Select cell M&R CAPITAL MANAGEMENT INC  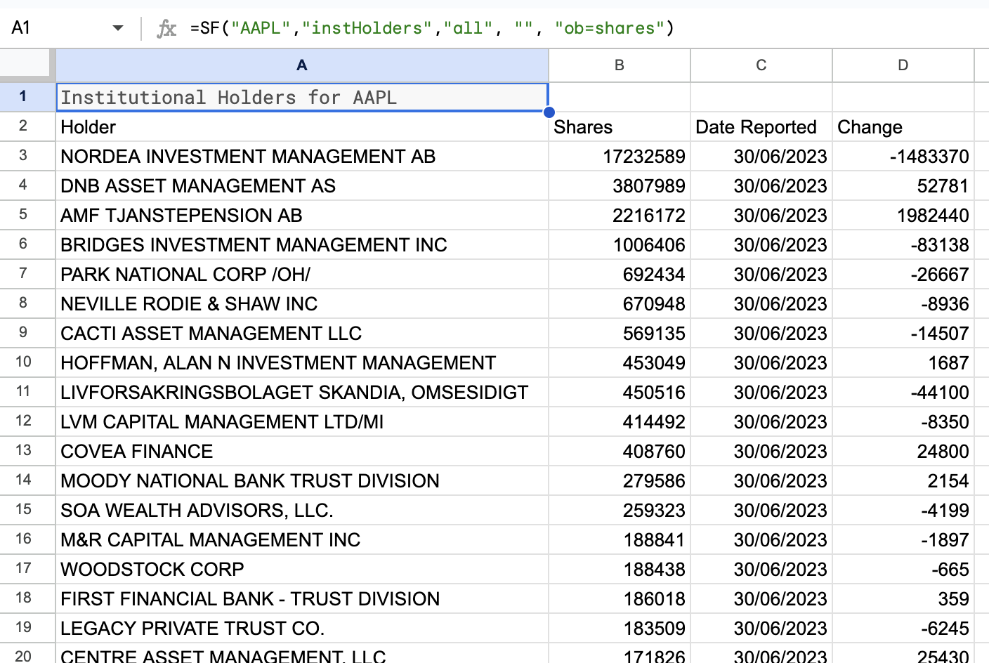[x=302, y=540]
